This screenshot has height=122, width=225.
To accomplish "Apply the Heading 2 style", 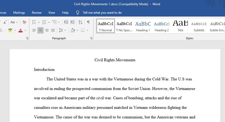I will (162, 26).
